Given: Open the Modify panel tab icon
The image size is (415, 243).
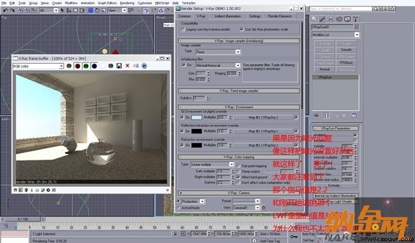Looking at the screenshot, I should coord(322,19).
